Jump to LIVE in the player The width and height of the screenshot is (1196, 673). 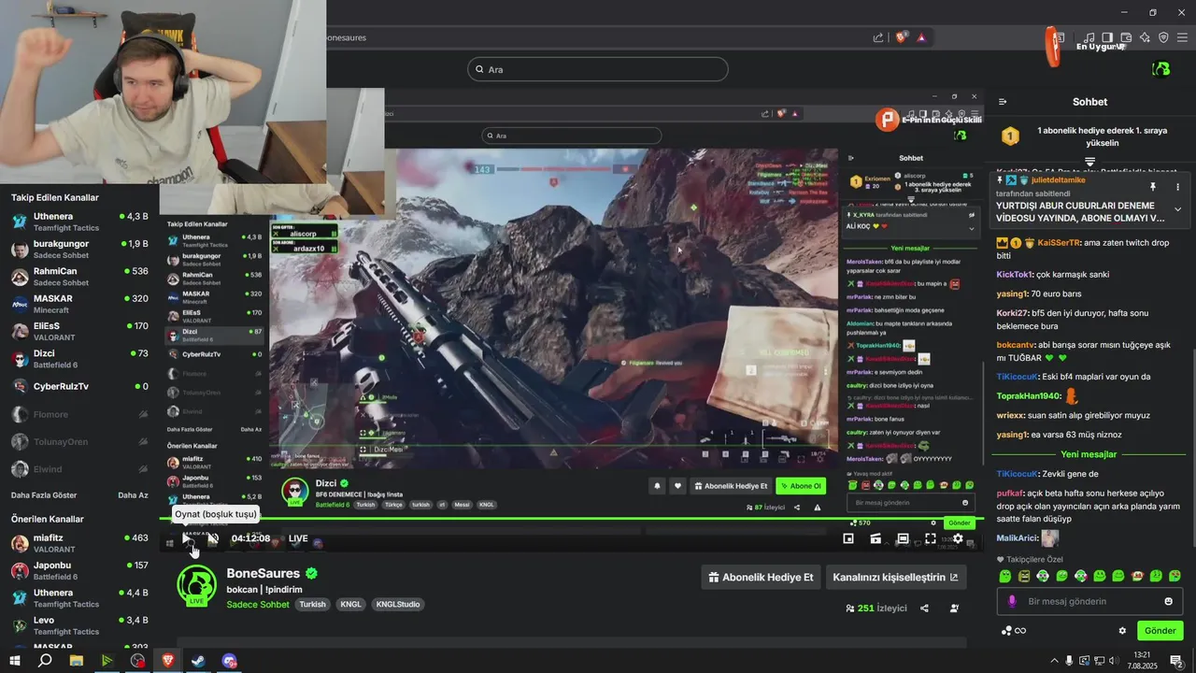[298, 538]
